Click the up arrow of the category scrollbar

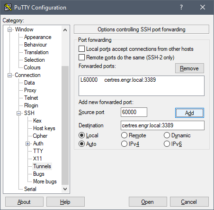pyautogui.click(x=65, y=30)
